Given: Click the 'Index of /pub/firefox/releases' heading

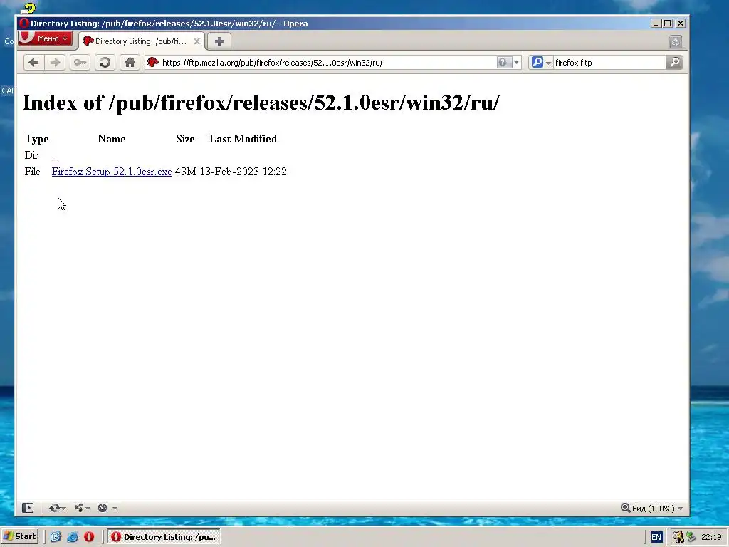Looking at the screenshot, I should 261,103.
